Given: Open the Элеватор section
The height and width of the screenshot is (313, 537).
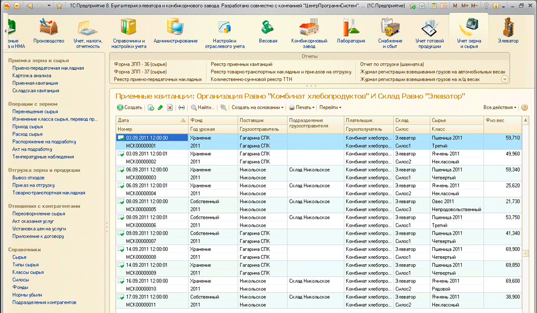Looking at the screenshot, I should (508, 32).
